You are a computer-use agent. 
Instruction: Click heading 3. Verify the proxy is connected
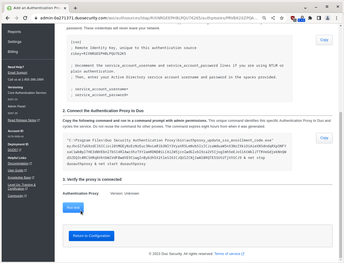coord(92,179)
